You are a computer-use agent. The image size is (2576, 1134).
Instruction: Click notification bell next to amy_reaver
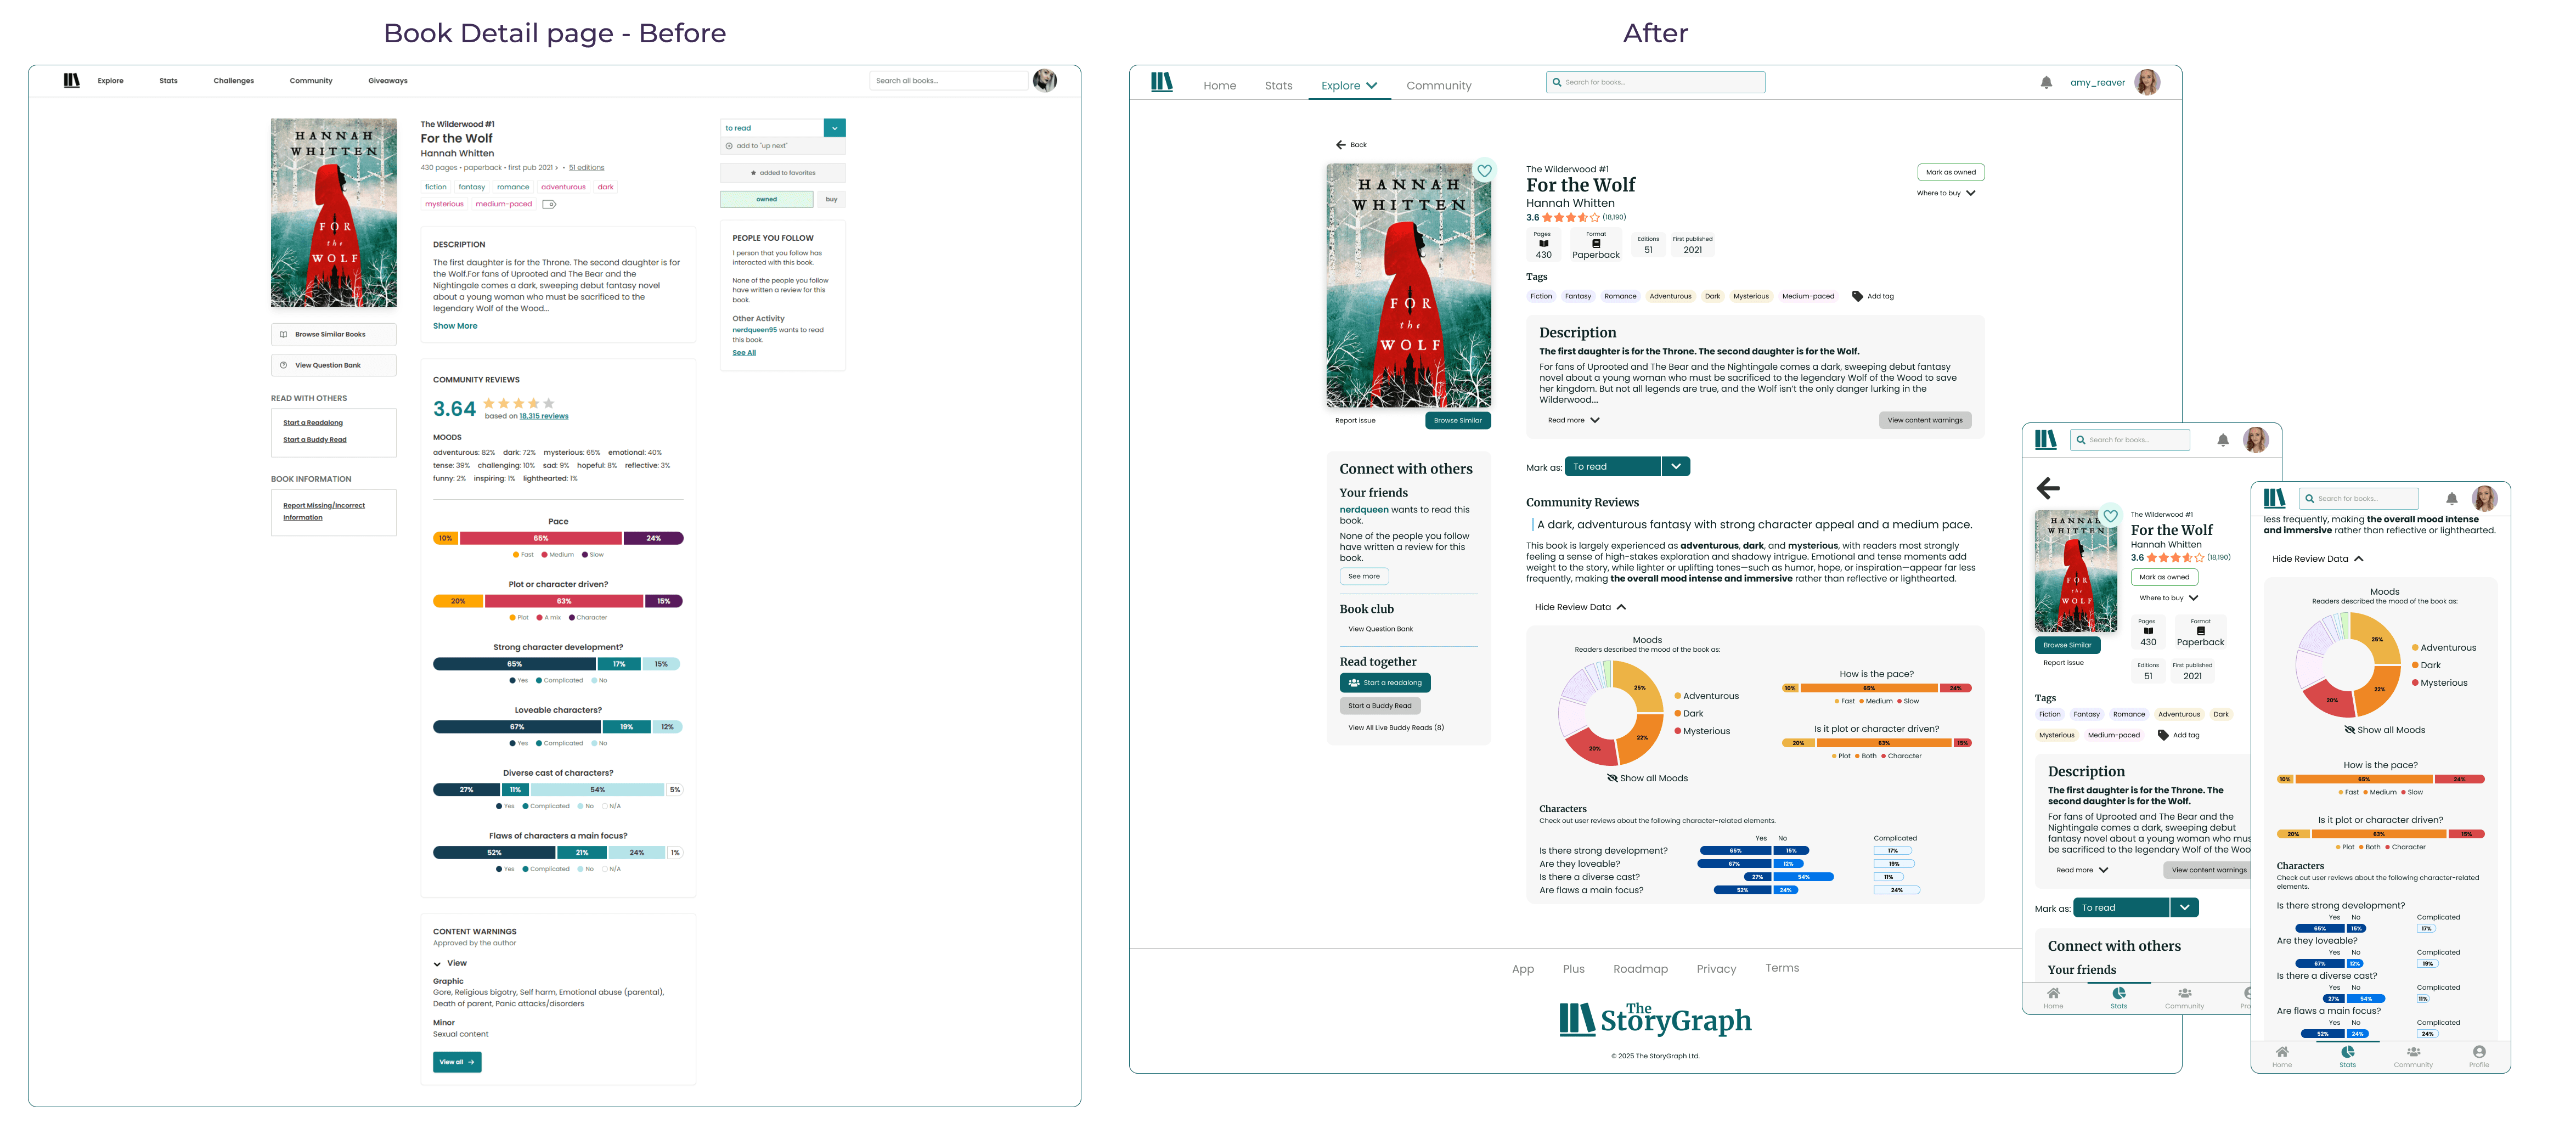[x=2046, y=83]
